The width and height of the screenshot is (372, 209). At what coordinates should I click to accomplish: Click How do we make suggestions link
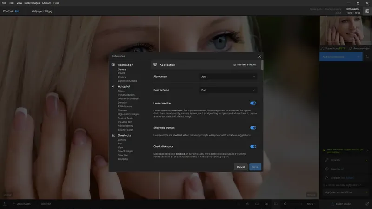pyautogui.click(x=343, y=185)
